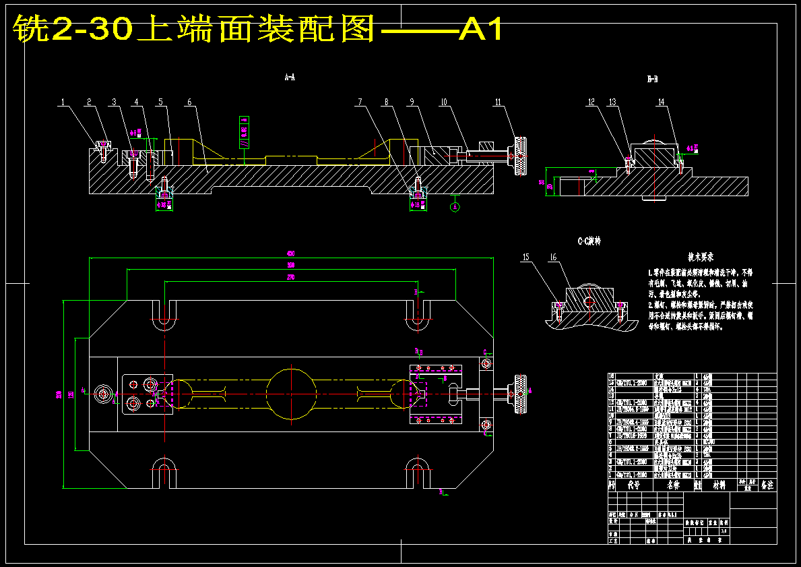Click the 备注 column header in parts list

[x=767, y=485]
